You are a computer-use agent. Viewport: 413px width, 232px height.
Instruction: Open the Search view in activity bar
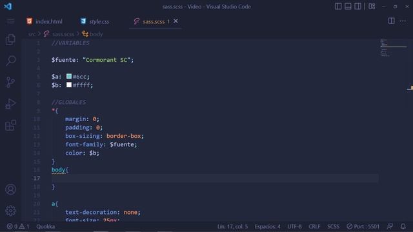[x=10, y=61]
